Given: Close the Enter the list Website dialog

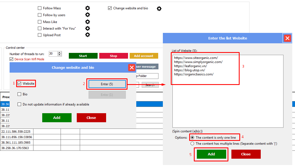Looking at the screenshot, I should pyautogui.click(x=287, y=38).
